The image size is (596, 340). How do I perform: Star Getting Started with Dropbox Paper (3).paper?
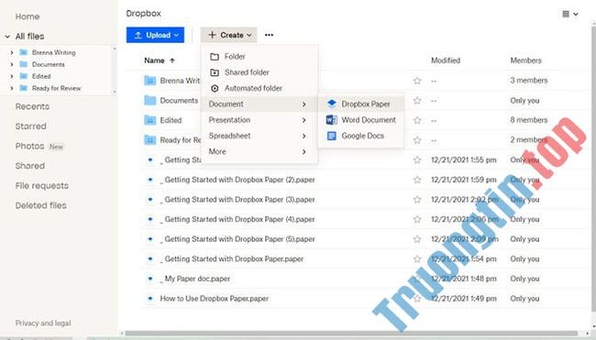pos(417,200)
